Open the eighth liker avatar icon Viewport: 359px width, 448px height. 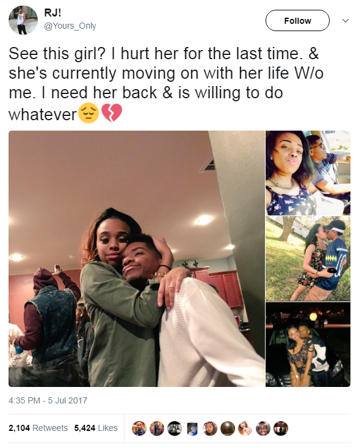coord(263,428)
